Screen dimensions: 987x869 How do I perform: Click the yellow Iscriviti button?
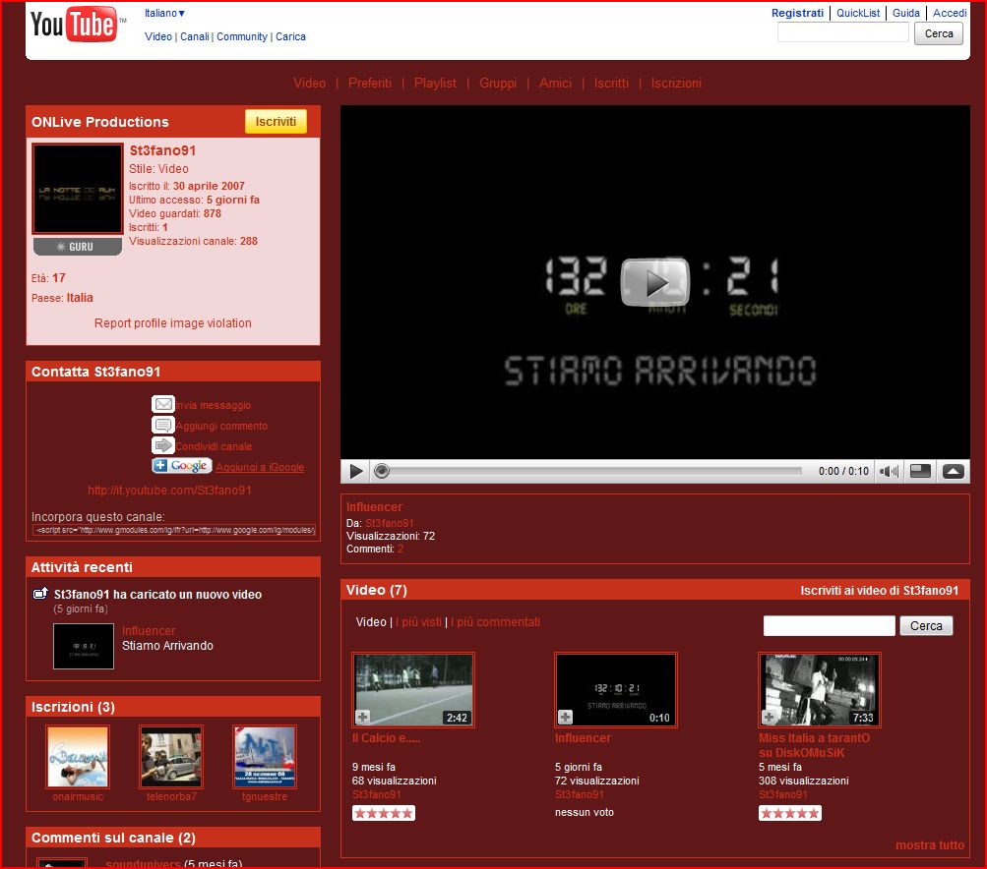coord(276,121)
